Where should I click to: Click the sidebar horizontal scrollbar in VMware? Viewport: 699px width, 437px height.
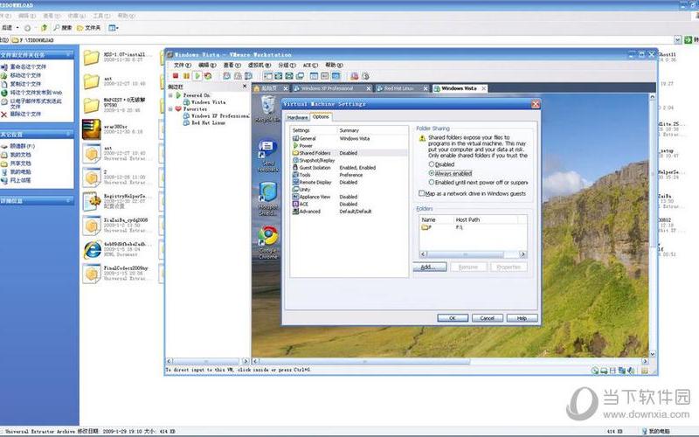(x=208, y=361)
